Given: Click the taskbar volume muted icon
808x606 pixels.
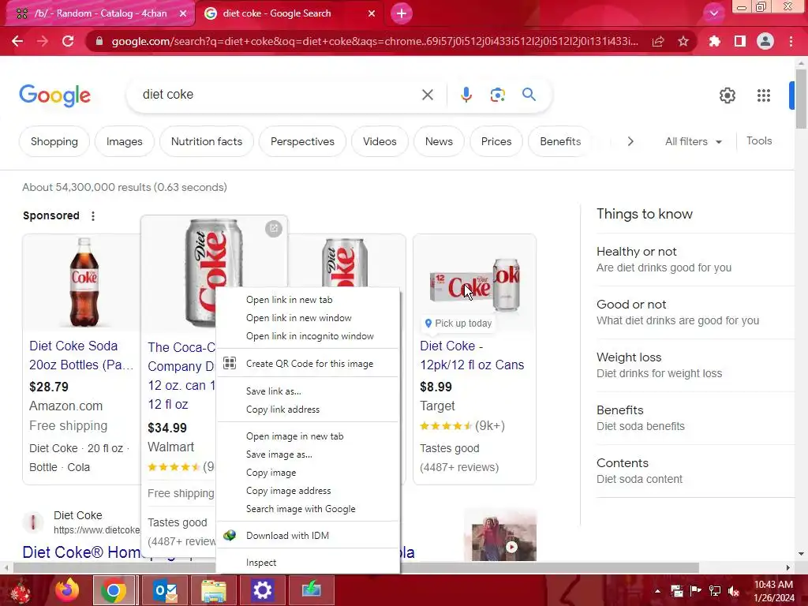Looking at the screenshot, I should click(x=734, y=591).
